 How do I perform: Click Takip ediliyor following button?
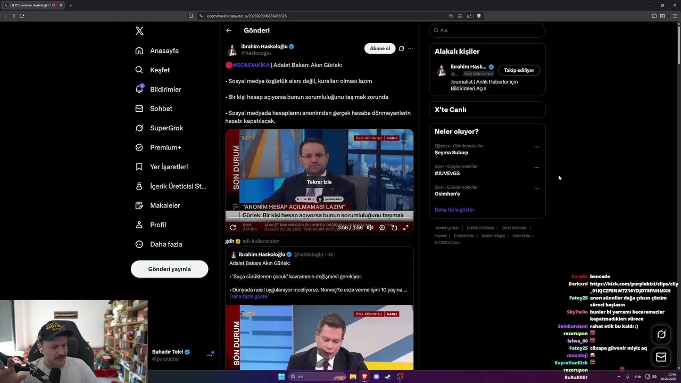tap(519, 70)
